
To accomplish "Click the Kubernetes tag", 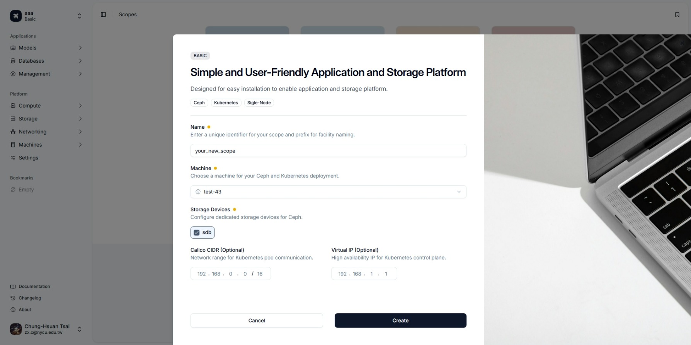I will [226, 102].
